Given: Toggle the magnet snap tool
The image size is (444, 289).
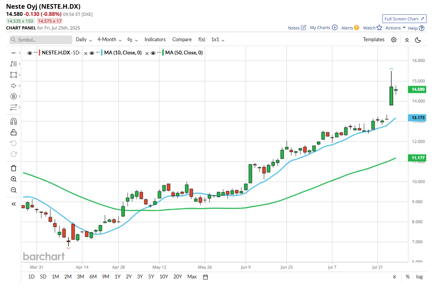Looking at the screenshot, I should tap(13, 121).
